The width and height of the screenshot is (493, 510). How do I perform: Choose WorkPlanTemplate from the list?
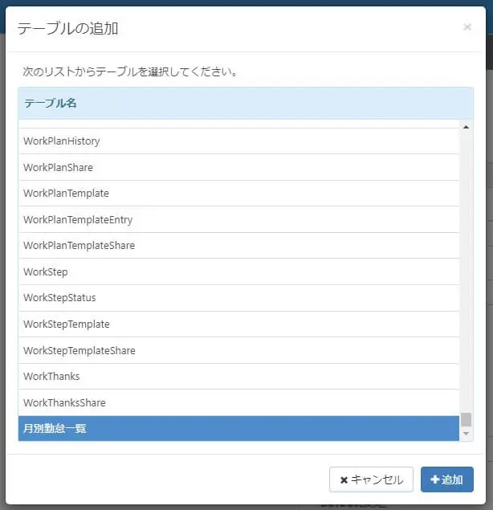pyautogui.click(x=67, y=194)
